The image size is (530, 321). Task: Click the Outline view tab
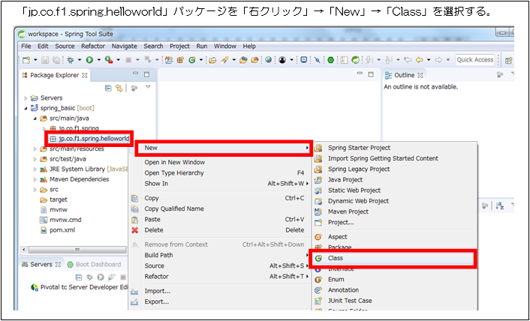(x=404, y=75)
